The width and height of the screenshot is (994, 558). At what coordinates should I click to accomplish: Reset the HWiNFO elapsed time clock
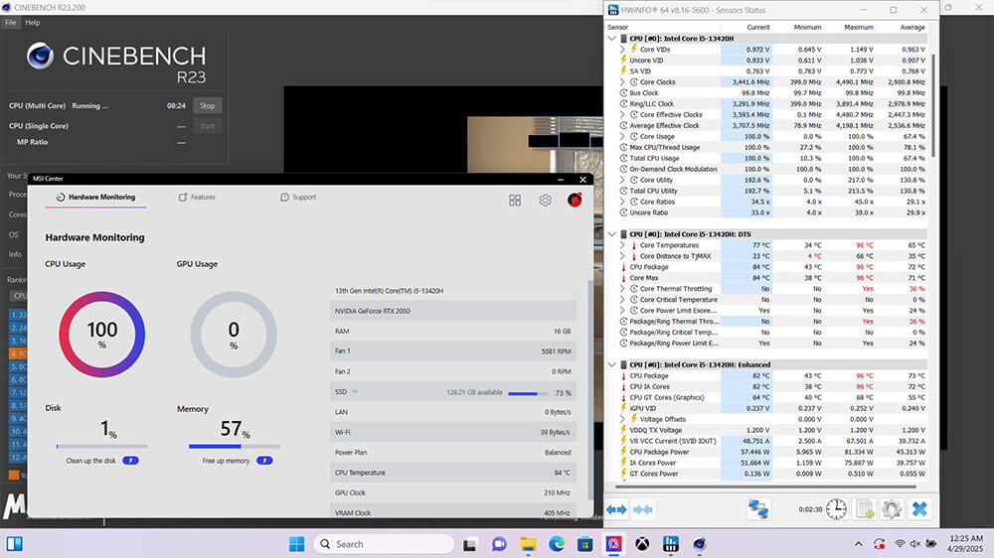click(836, 509)
